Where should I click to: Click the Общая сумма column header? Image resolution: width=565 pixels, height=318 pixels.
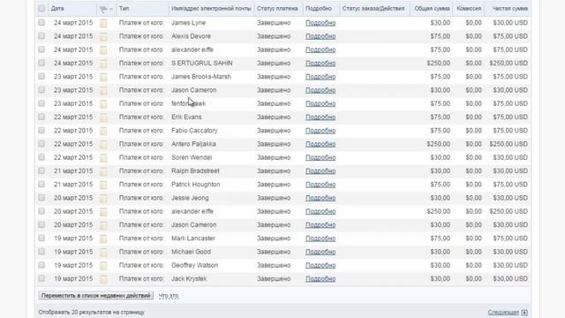(432, 8)
